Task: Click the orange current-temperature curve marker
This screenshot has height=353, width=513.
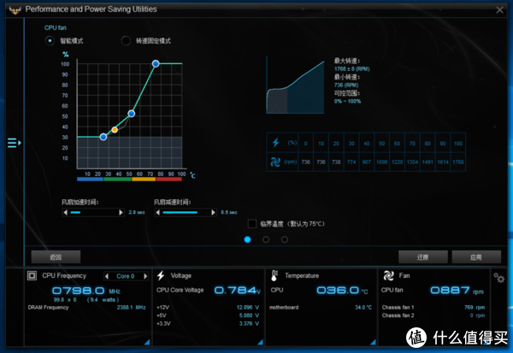Action: point(115,130)
